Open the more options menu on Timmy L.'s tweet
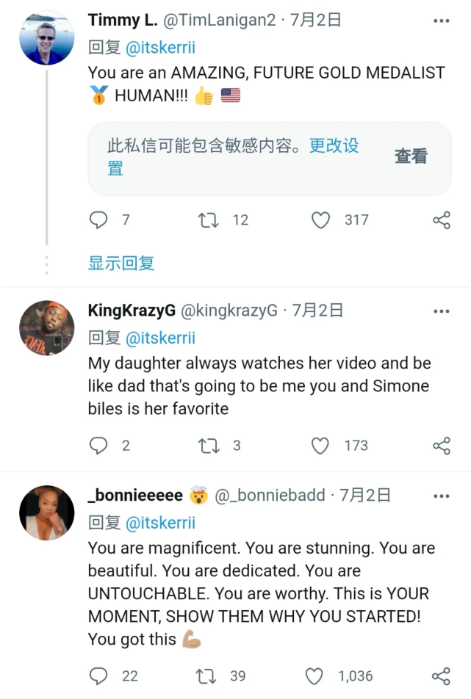The width and height of the screenshot is (471, 699). tap(441, 20)
